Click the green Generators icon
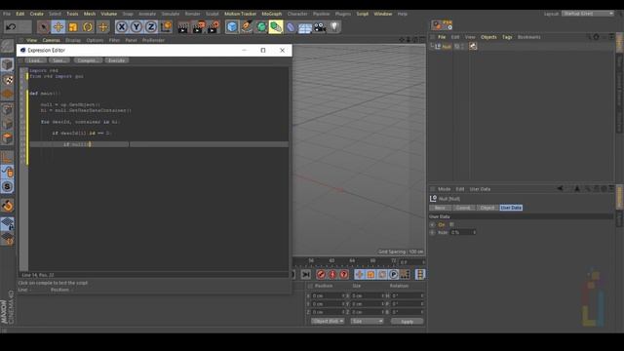The image size is (624, 351). [261, 27]
